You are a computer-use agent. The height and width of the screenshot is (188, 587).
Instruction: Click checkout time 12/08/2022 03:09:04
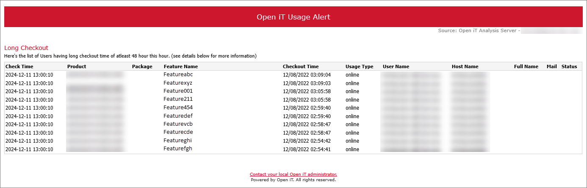[307, 75]
